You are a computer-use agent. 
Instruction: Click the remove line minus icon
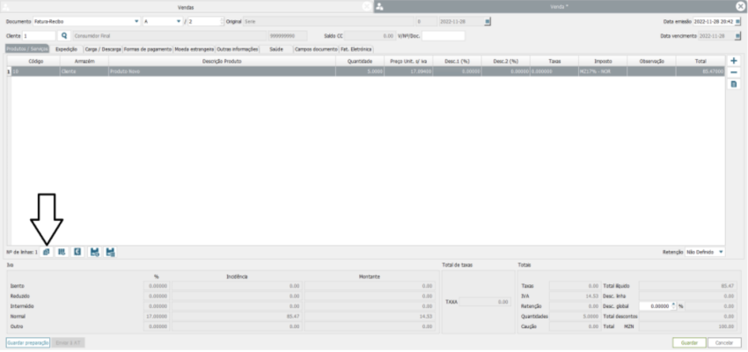tap(734, 72)
